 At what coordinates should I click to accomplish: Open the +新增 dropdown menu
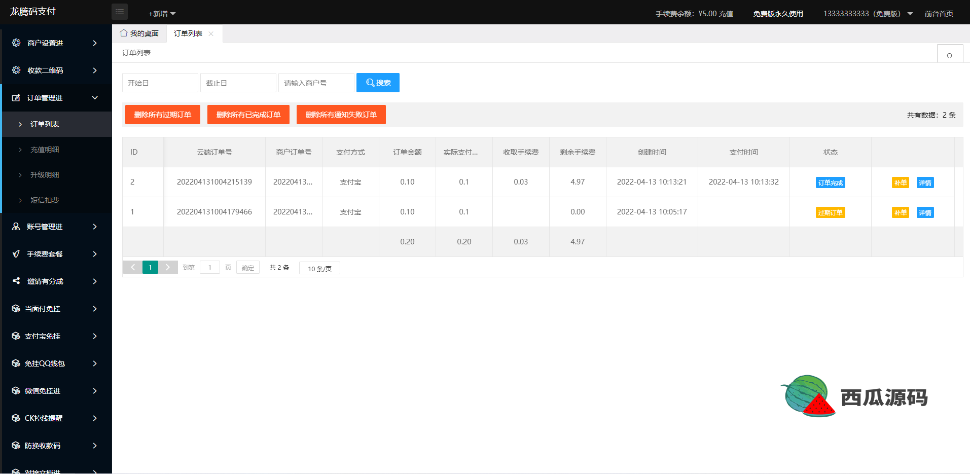point(162,14)
